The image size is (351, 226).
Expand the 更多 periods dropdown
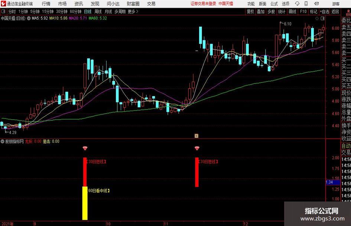pos(133,12)
